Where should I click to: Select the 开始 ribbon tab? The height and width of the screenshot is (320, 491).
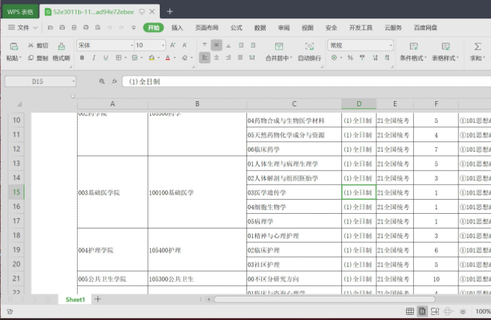point(153,27)
